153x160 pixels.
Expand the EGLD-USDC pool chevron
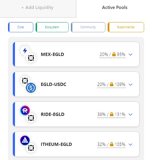coord(130,85)
